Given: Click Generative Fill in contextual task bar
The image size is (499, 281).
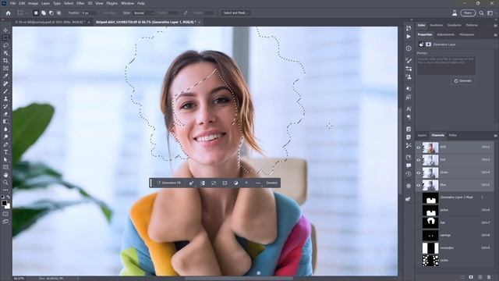Looking at the screenshot, I should click(x=169, y=183).
